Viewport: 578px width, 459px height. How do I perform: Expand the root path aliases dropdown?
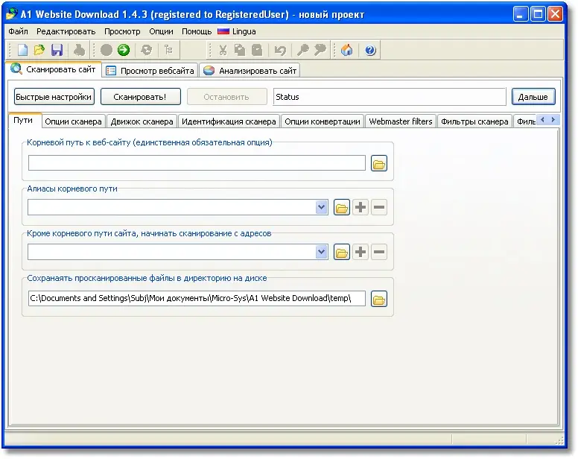[322, 208]
